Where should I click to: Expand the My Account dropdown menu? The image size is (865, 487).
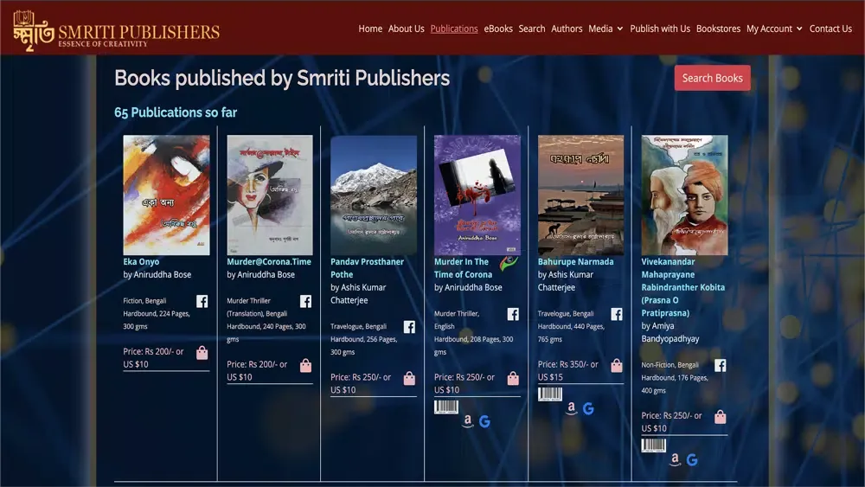click(774, 29)
